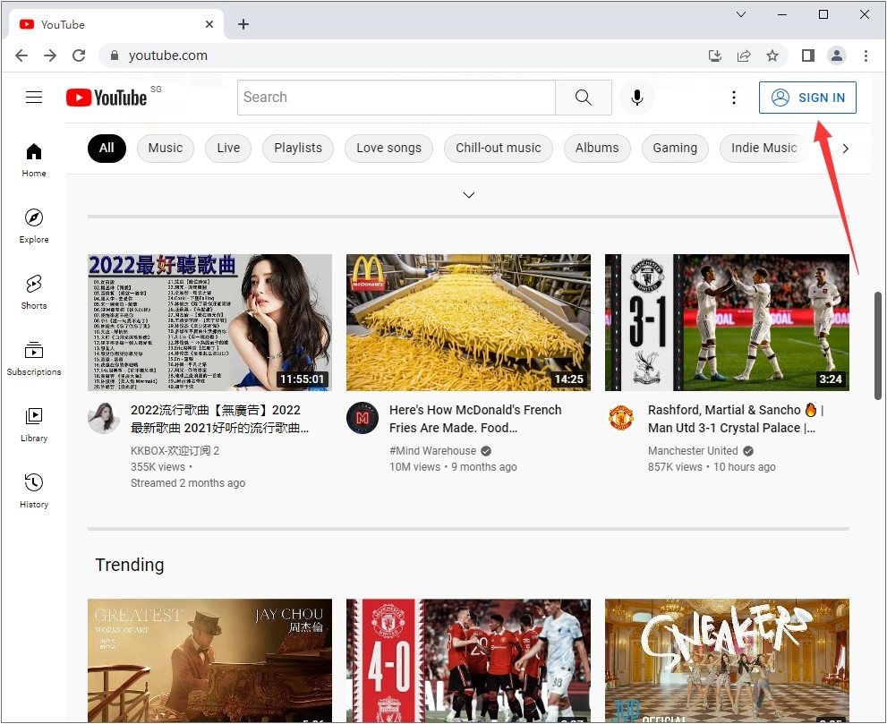Image resolution: width=887 pixels, height=724 pixels.
Task: Enable the Gaming category filter
Action: 675,148
